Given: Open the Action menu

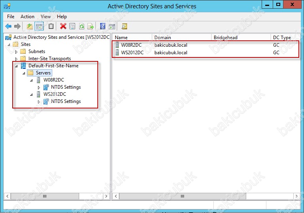Looking at the screenshot, I should [x=27, y=17].
